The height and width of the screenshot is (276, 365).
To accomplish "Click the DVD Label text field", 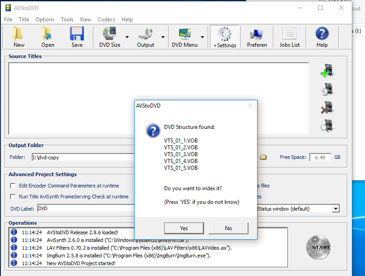I will [x=86, y=208].
